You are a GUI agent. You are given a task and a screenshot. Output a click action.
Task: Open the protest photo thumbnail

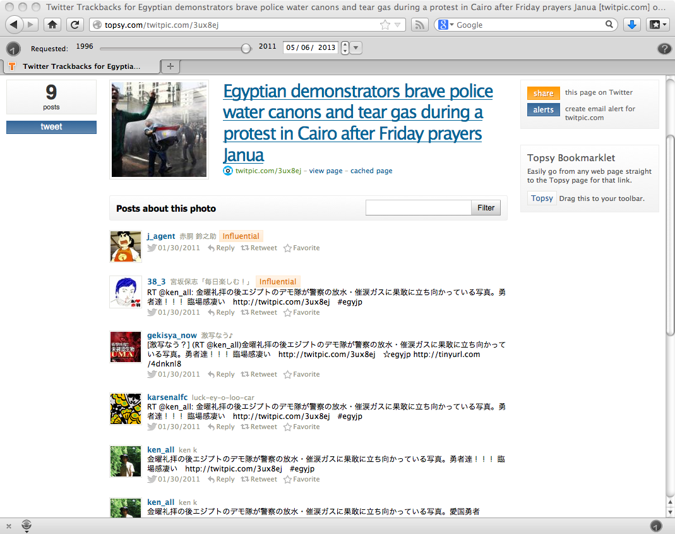click(x=159, y=130)
